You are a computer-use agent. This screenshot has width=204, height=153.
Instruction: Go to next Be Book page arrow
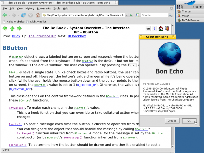(x=19, y=28)
